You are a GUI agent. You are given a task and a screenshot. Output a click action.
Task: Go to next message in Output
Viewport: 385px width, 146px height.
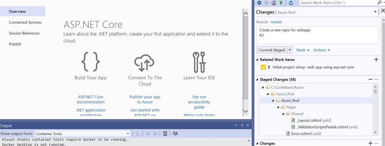click(155, 134)
